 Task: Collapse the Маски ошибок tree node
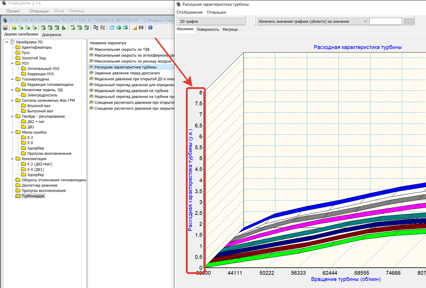pos(12,132)
